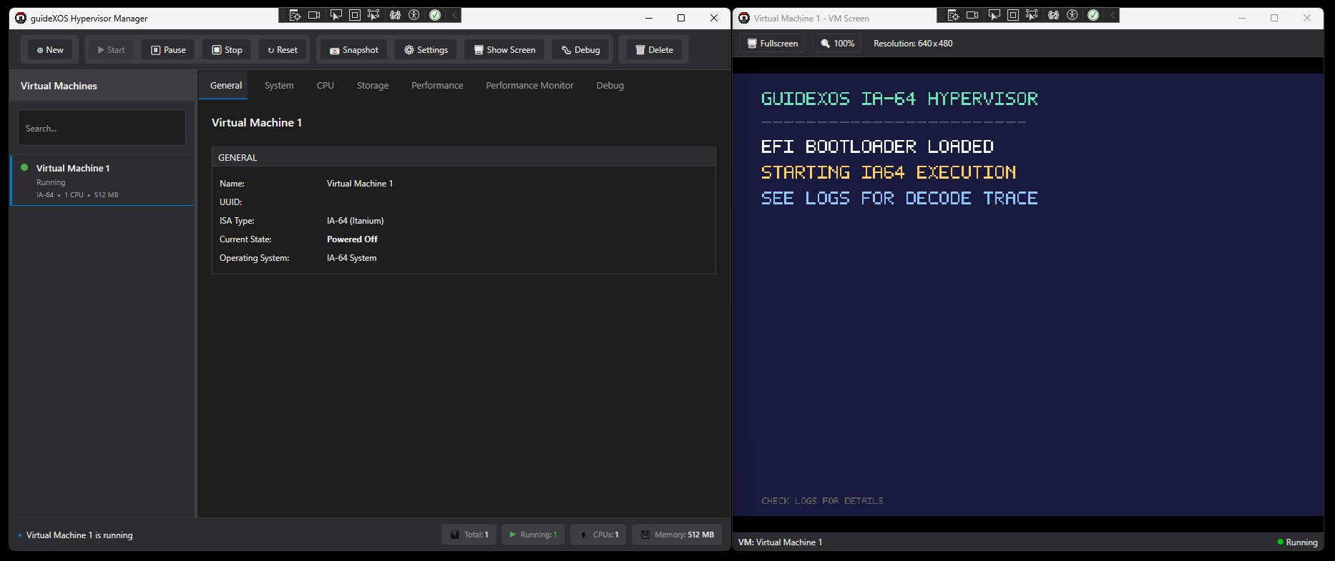Image resolution: width=1335 pixels, height=561 pixels.
Task: Focus the VM Search box
Action: click(x=102, y=128)
